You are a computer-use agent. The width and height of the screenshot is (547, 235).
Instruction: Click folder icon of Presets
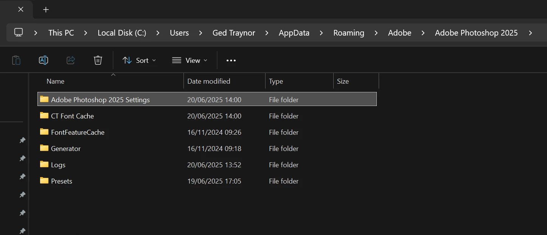pyautogui.click(x=44, y=181)
